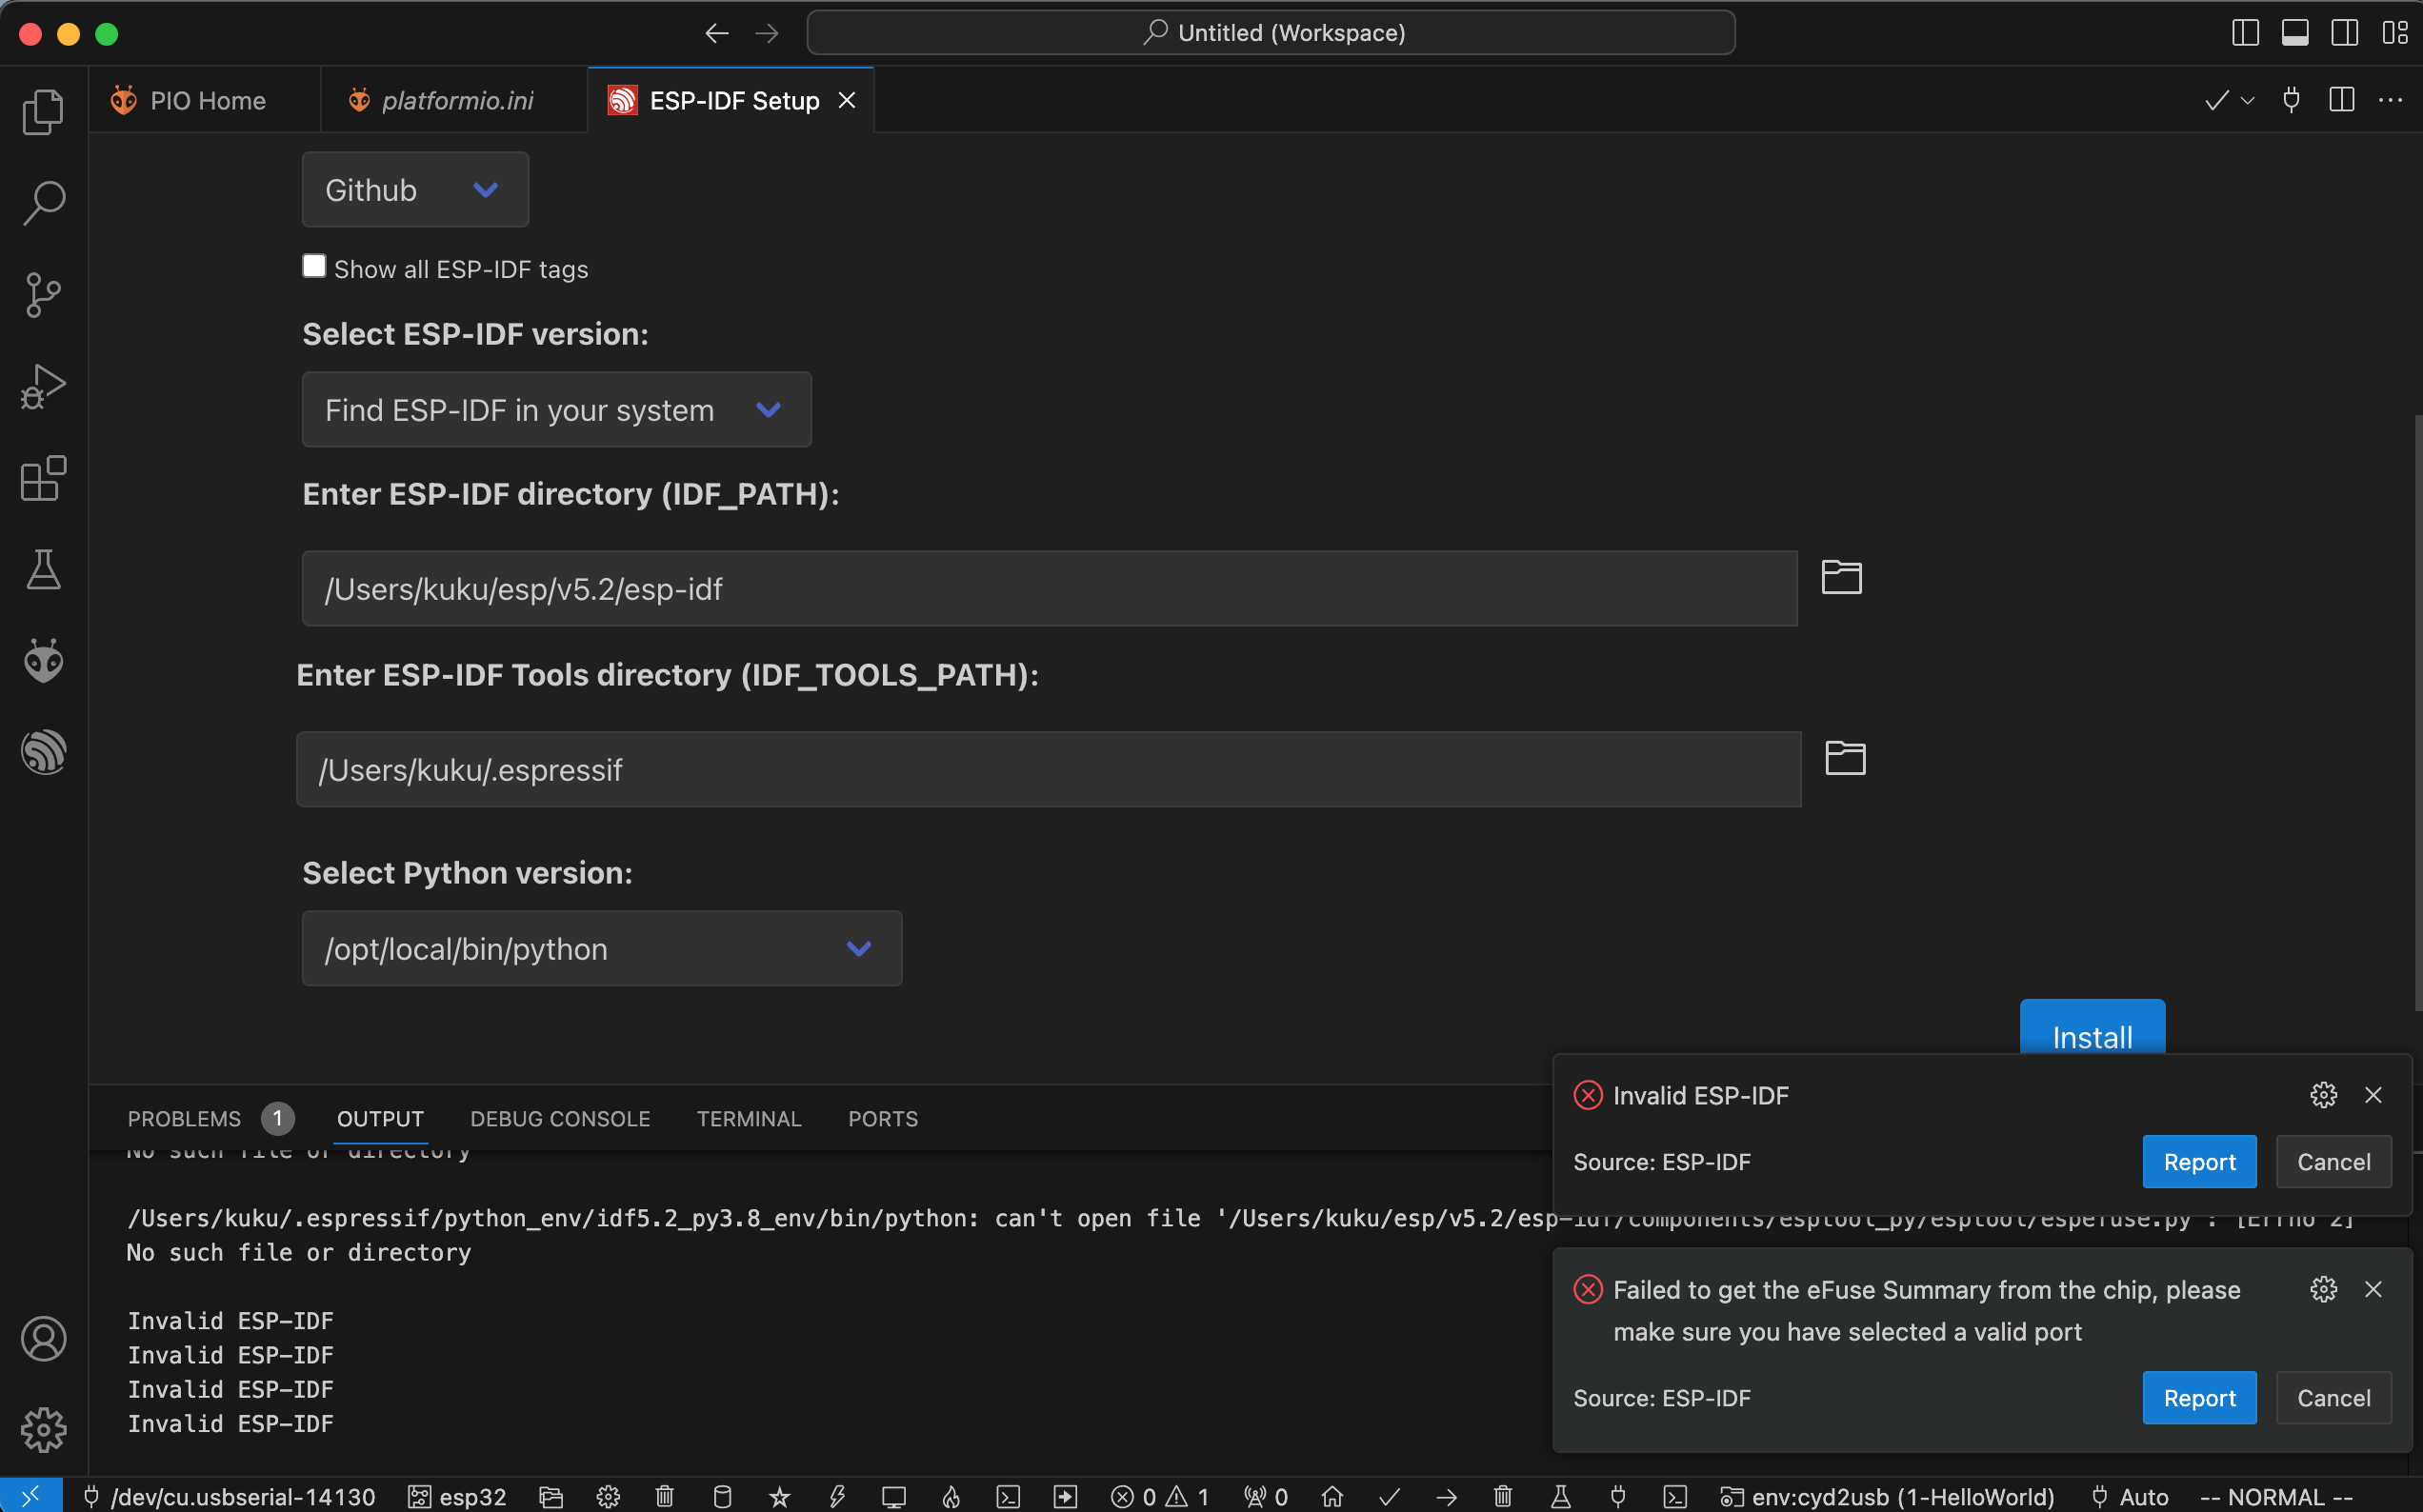Open the env:cyd2usb (1-HelloWorld) environment selector
Viewport: 2423px width, 1512px height.
click(1887, 1496)
